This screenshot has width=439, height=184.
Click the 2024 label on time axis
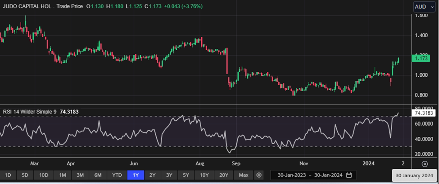tap(369, 163)
